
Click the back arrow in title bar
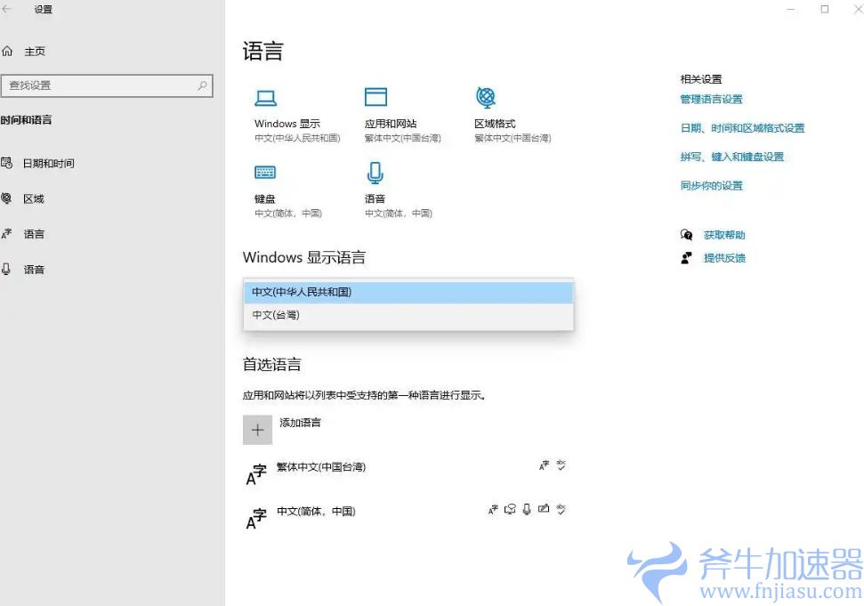pyautogui.click(x=8, y=10)
